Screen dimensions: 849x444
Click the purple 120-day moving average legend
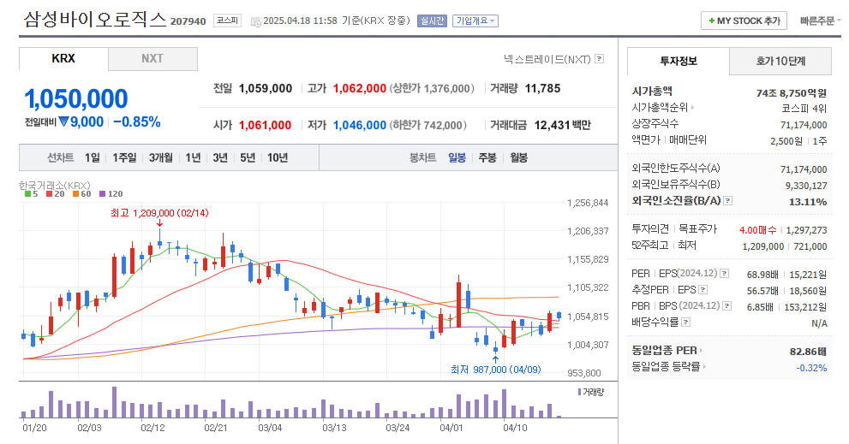pos(111,193)
